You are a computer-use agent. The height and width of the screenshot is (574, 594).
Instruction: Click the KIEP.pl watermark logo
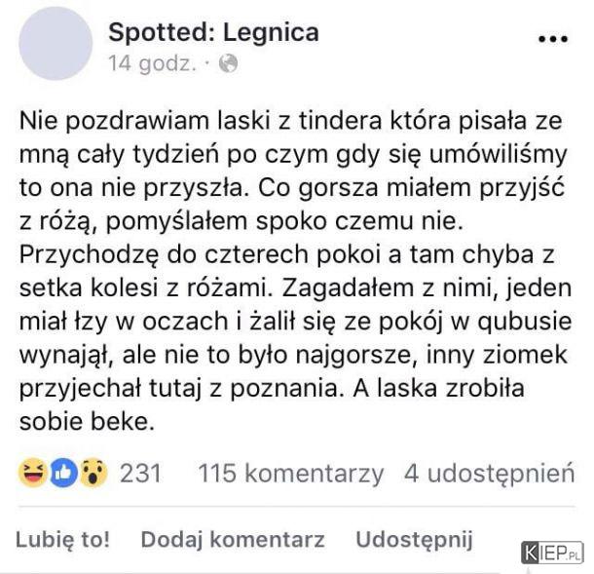(x=552, y=553)
